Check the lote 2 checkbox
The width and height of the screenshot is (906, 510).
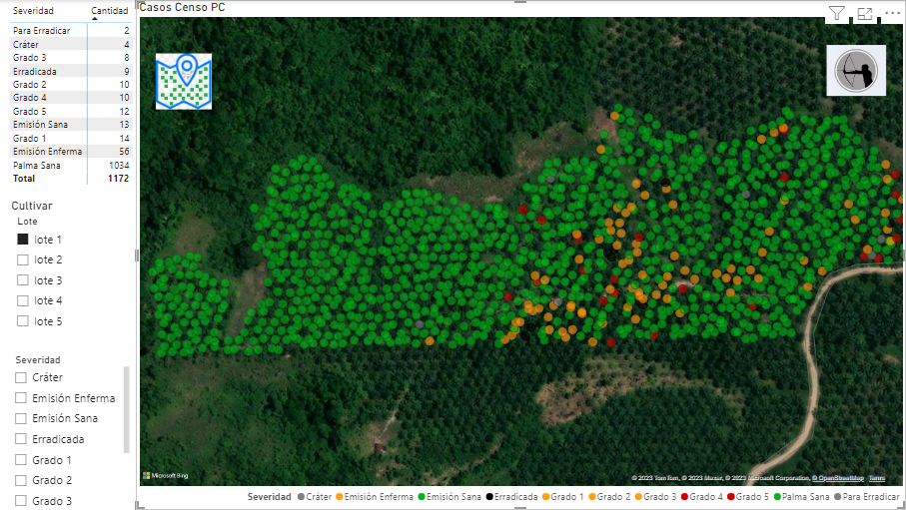coord(23,259)
